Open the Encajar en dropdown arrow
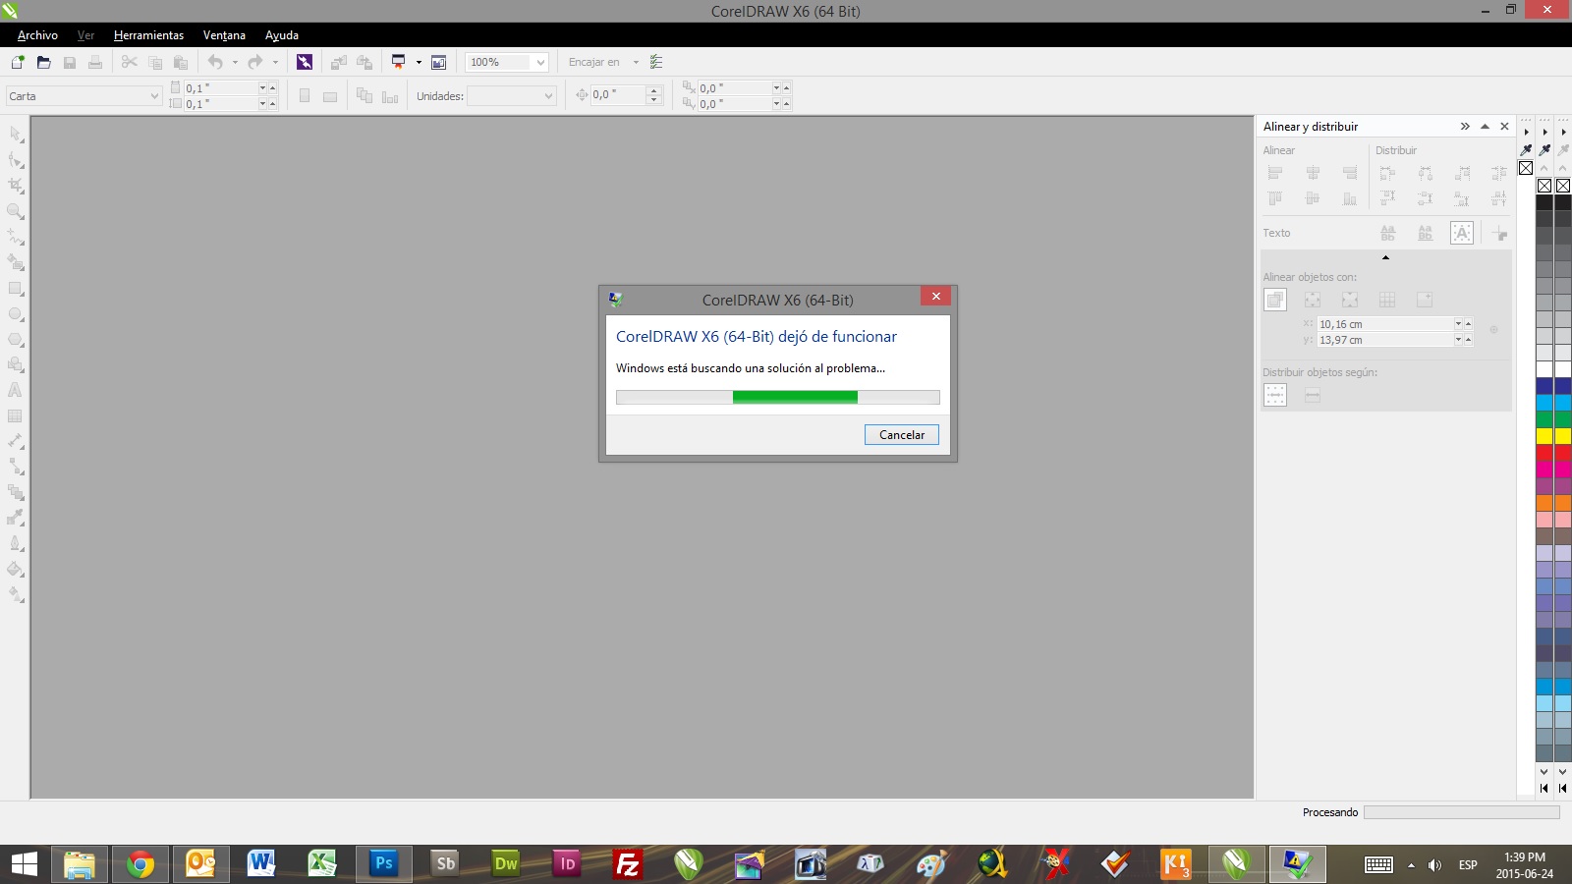The width and height of the screenshot is (1572, 884). pyautogui.click(x=636, y=62)
